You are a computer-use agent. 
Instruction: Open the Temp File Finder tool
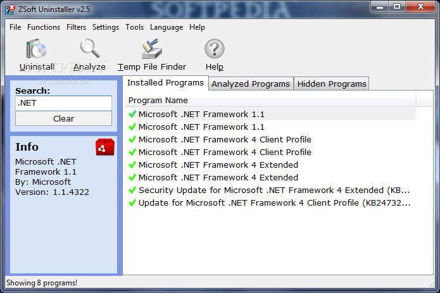tap(152, 55)
